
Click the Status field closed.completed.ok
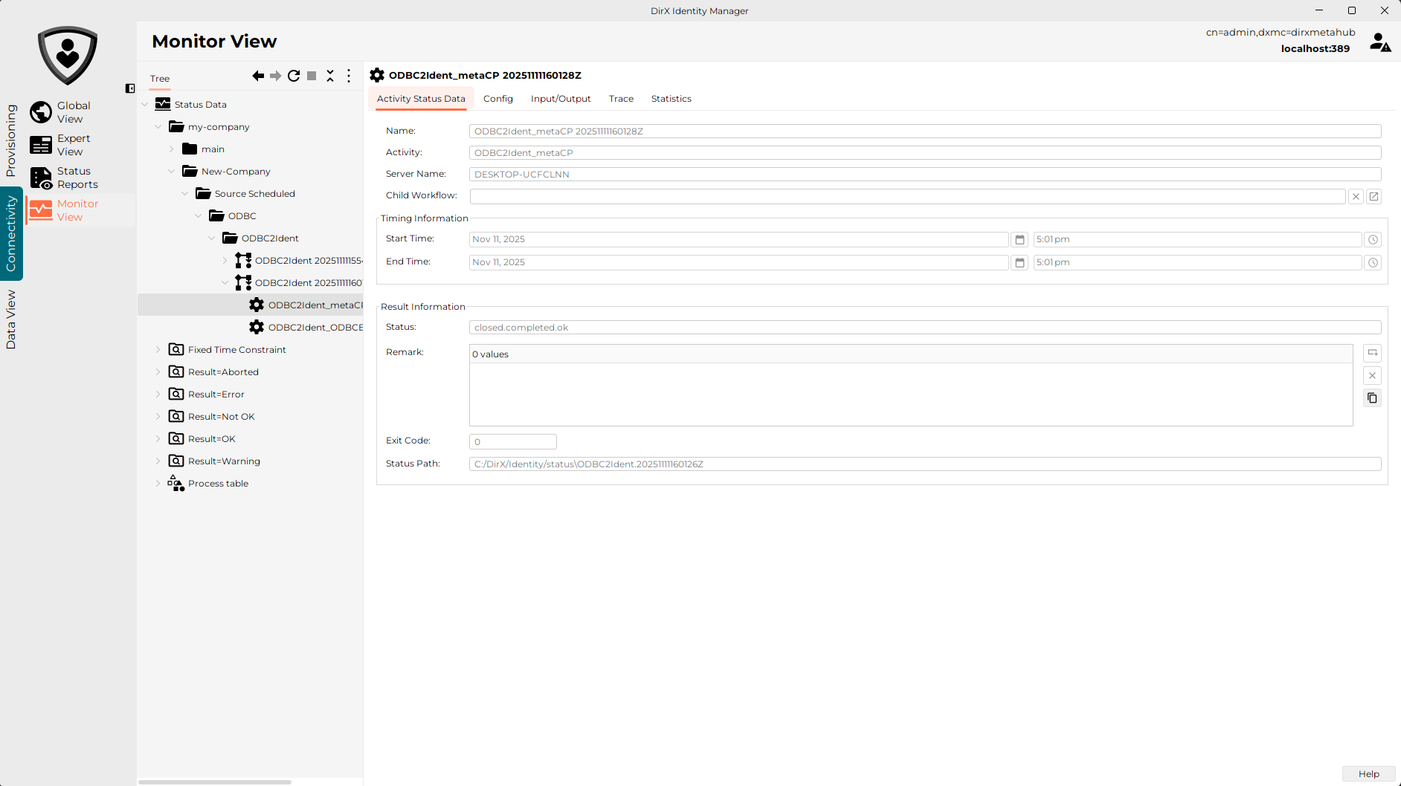coord(925,328)
